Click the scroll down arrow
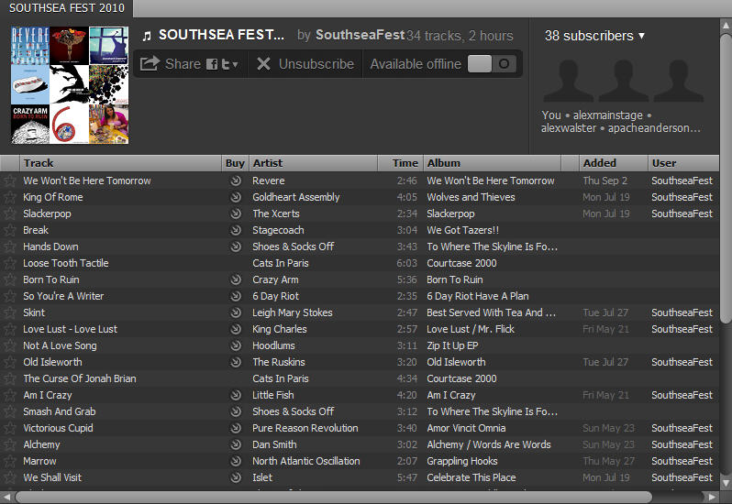The image size is (732, 504). [726, 483]
